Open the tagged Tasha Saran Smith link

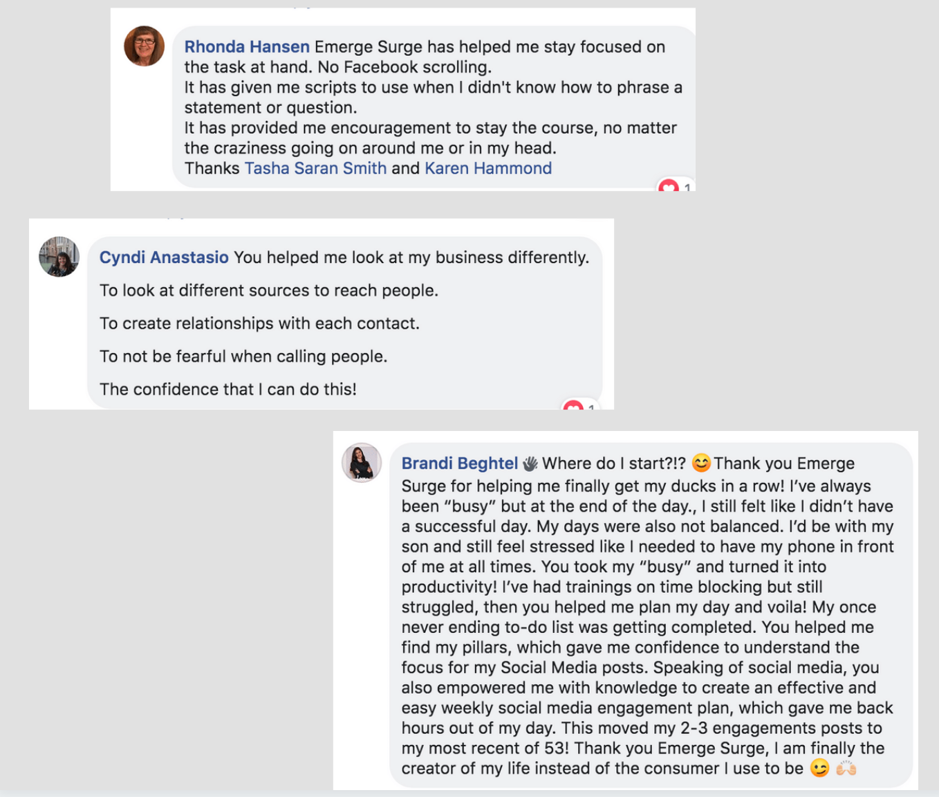point(315,168)
